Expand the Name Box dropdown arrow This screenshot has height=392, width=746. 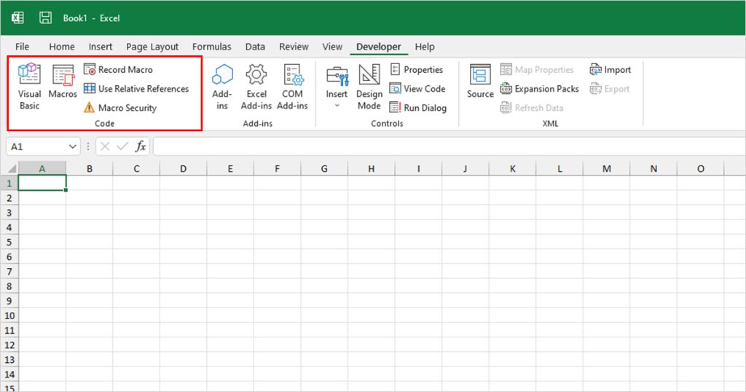click(x=72, y=146)
